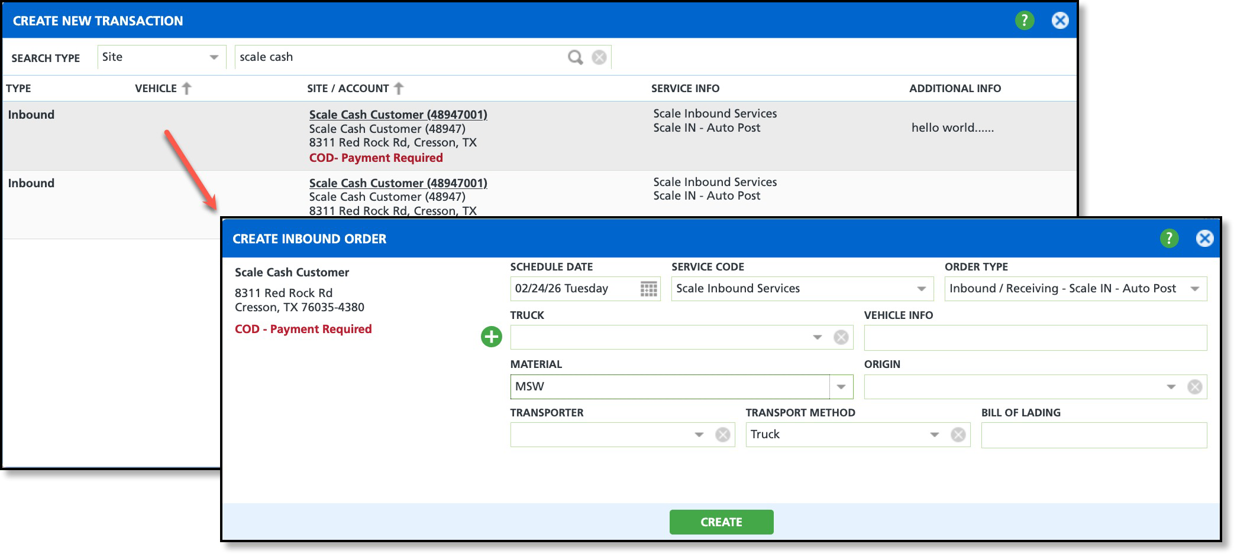Open the Order Type dropdown

[x=1194, y=289]
